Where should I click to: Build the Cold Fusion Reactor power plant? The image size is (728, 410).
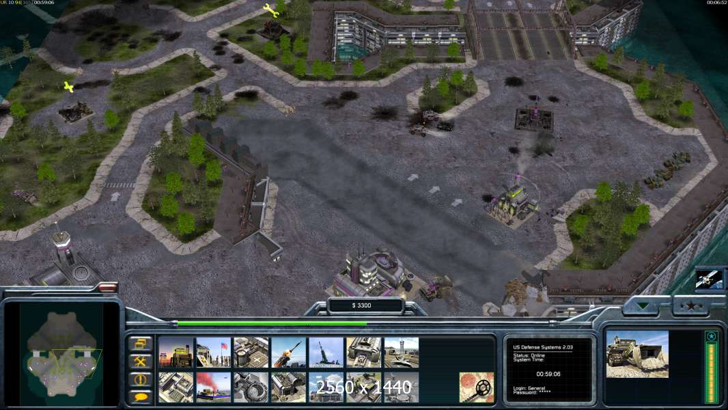176,353
